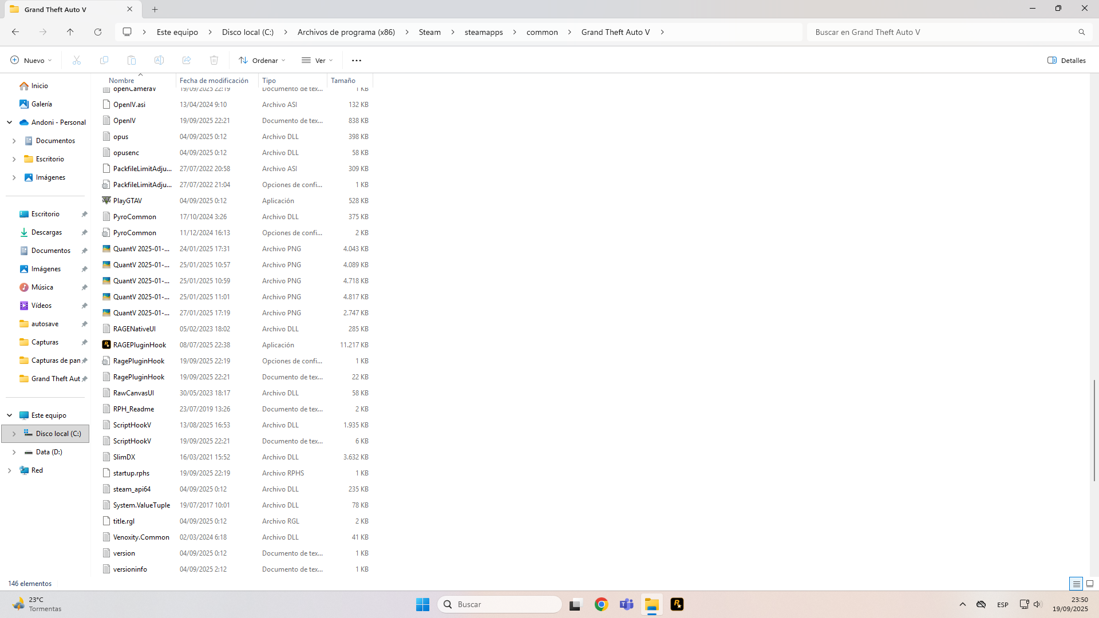Open more options ellipsis menu
Screen dimensions: 1099x618
coord(357,60)
